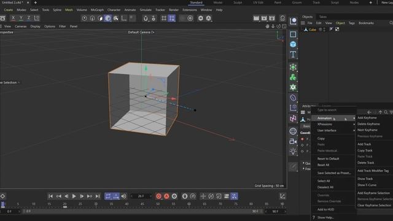The image size is (393, 221).
Task: Click the Record Active Objects keyframe button
Action: 158,196
